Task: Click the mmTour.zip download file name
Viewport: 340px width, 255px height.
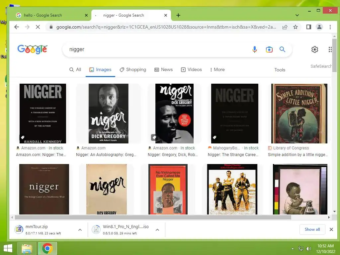Action: 37,226
